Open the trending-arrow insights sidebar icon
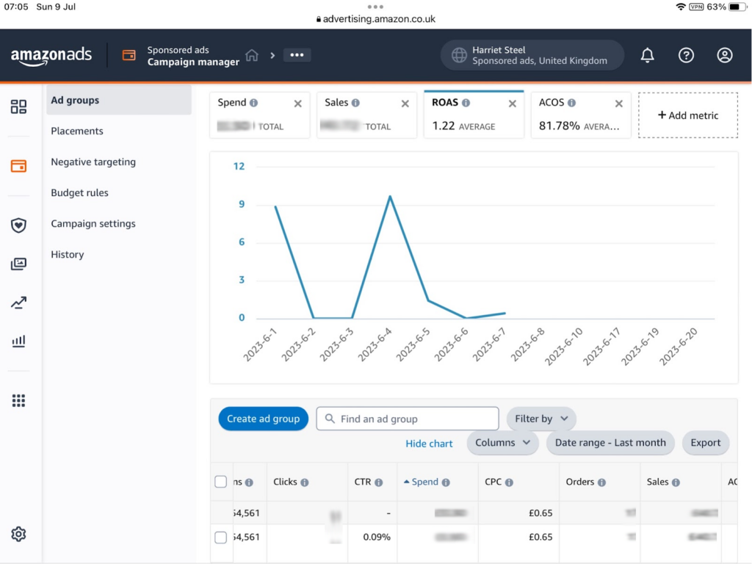The image size is (752, 564). click(x=19, y=303)
